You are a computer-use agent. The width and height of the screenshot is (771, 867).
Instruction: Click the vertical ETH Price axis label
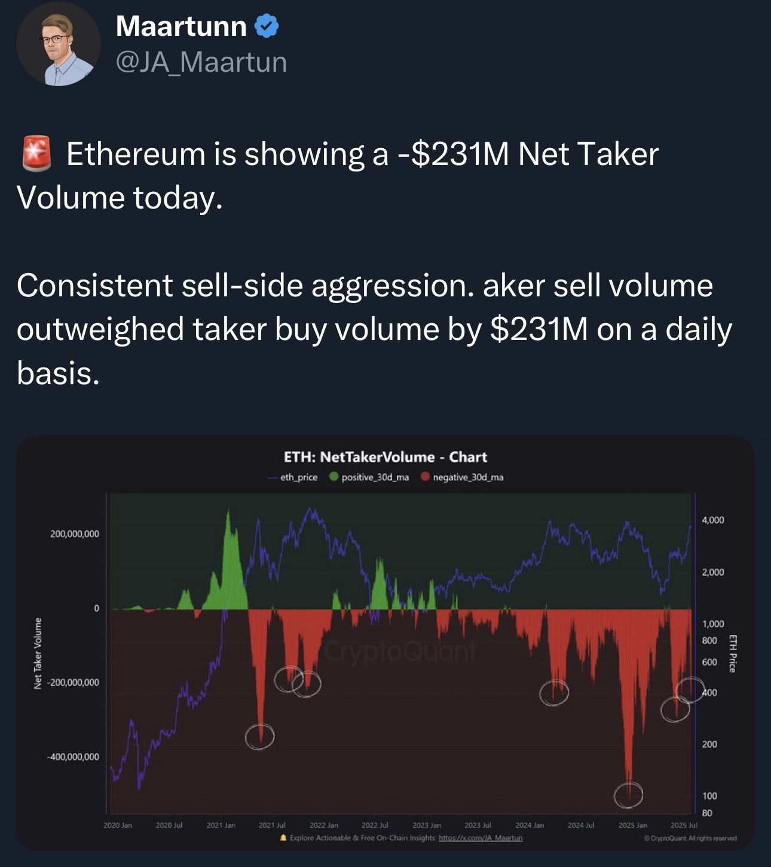(x=733, y=653)
